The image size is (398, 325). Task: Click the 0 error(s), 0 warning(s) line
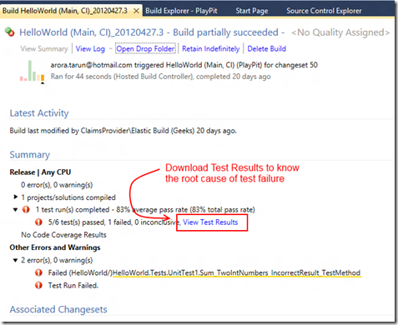pyautogui.click(x=57, y=185)
